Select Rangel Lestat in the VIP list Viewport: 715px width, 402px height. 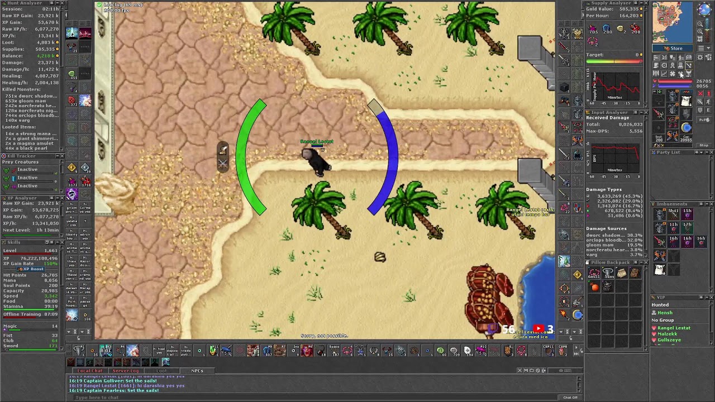(x=674, y=328)
